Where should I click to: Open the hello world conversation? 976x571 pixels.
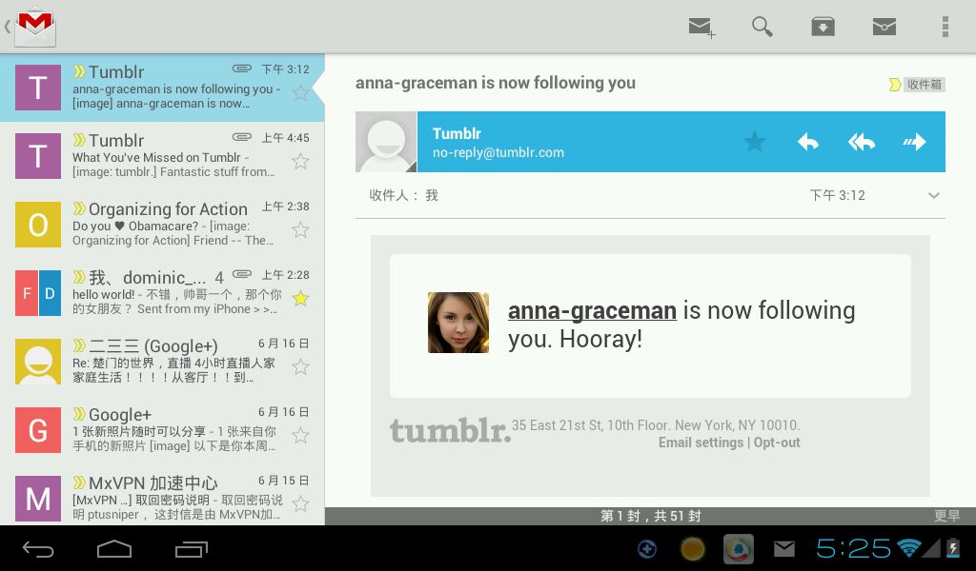click(162, 293)
